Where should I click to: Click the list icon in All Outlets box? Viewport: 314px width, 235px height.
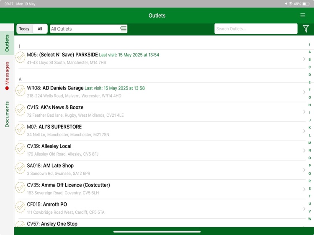coord(124,28)
